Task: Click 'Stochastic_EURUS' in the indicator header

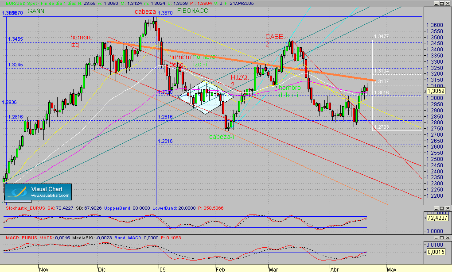Action: click(25, 208)
